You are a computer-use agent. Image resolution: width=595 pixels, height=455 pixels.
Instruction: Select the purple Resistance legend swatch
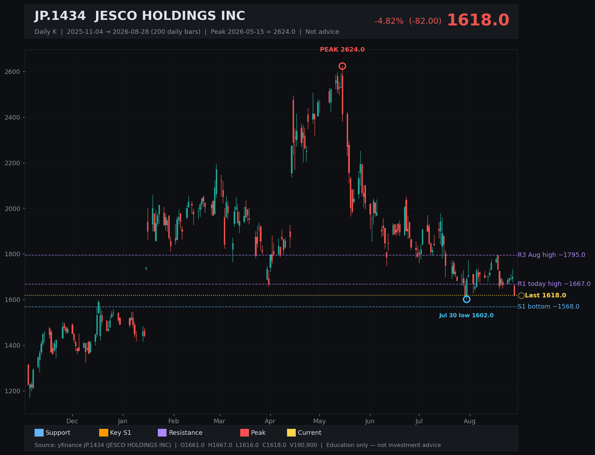(x=162, y=433)
